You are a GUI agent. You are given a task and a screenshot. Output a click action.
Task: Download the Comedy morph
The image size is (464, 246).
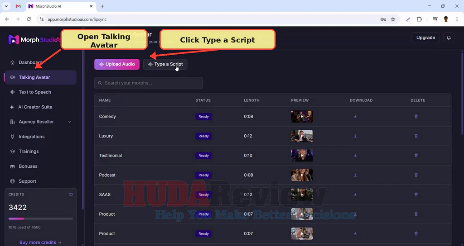(355, 117)
